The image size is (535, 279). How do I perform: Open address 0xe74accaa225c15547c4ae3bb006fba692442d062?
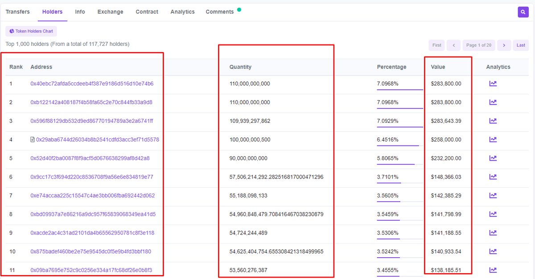[x=93, y=196]
